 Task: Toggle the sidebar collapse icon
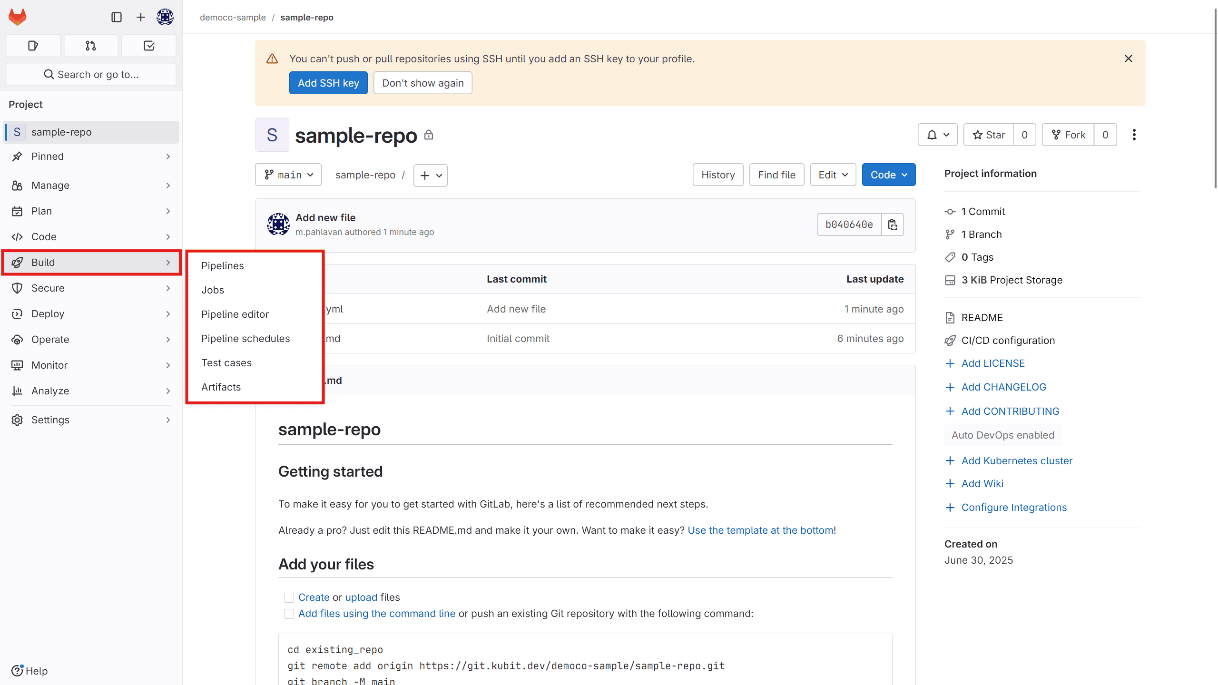(x=117, y=17)
